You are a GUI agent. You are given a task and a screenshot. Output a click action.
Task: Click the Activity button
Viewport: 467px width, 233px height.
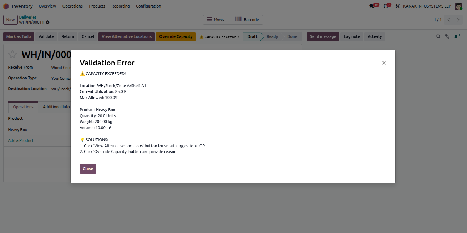click(375, 36)
